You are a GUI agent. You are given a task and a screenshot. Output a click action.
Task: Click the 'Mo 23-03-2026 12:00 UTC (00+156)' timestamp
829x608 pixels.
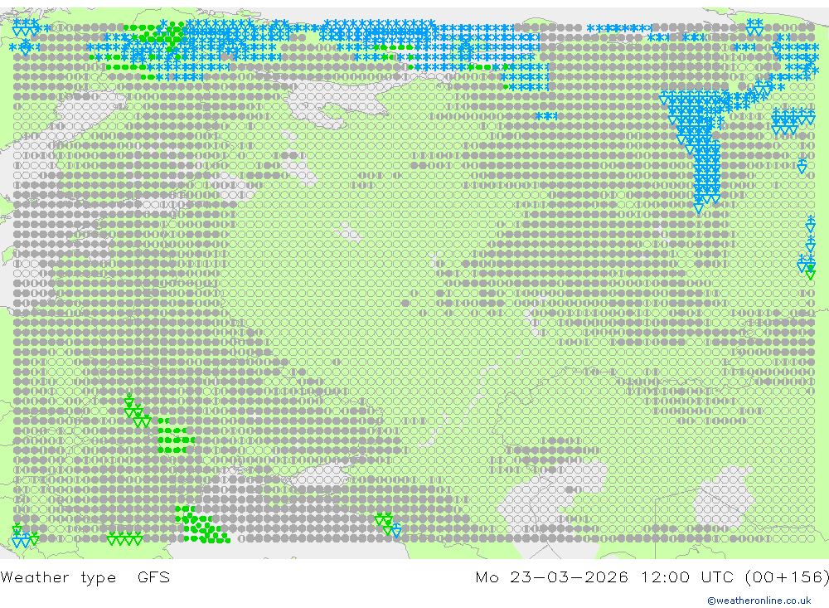click(652, 577)
